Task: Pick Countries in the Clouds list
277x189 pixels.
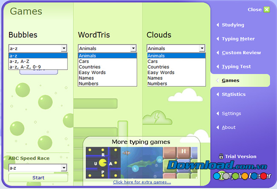Action: [x=176, y=67]
